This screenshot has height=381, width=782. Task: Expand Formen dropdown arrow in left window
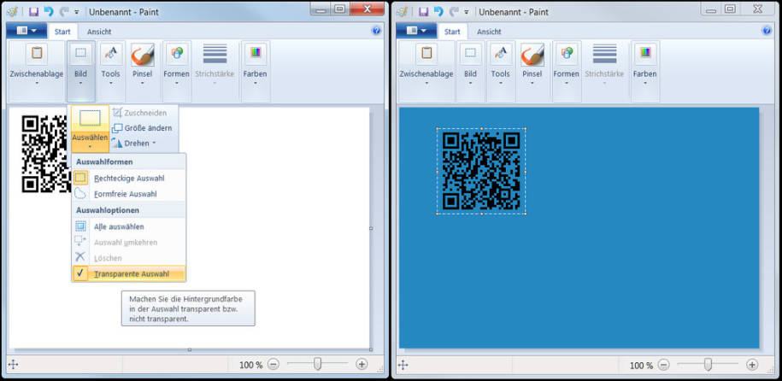[x=176, y=83]
